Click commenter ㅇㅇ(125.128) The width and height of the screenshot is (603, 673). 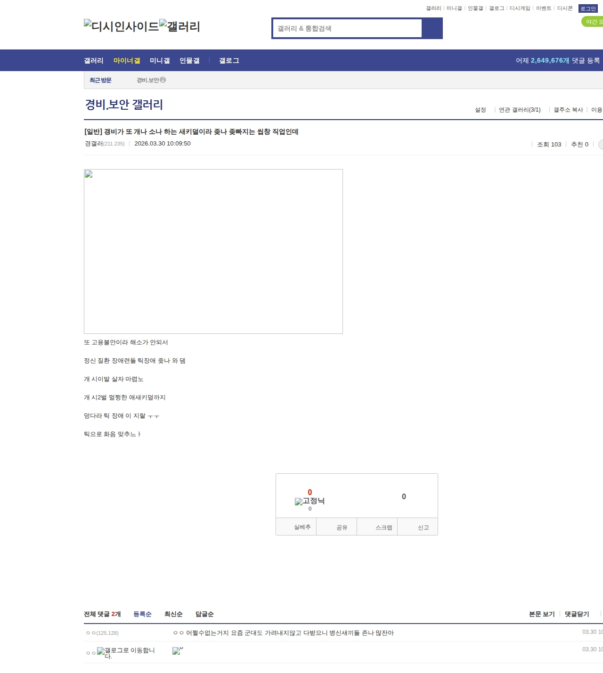102,633
